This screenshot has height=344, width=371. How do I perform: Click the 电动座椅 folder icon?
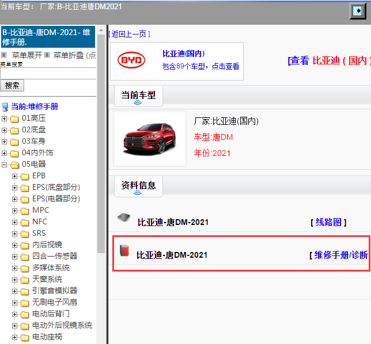[x=25, y=338]
